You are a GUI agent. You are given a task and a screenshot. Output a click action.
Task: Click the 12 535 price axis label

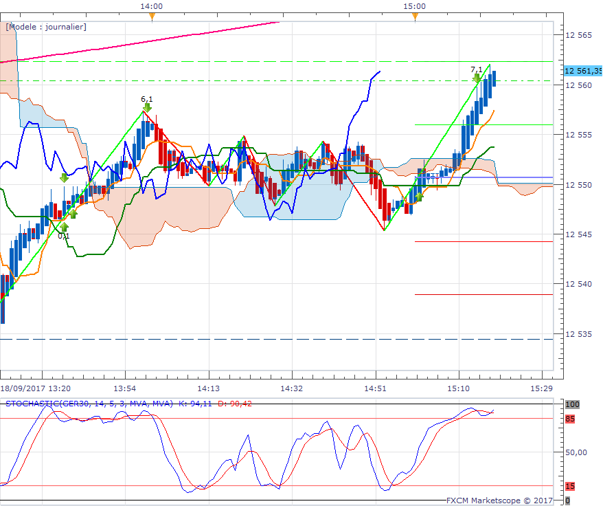[x=578, y=334]
